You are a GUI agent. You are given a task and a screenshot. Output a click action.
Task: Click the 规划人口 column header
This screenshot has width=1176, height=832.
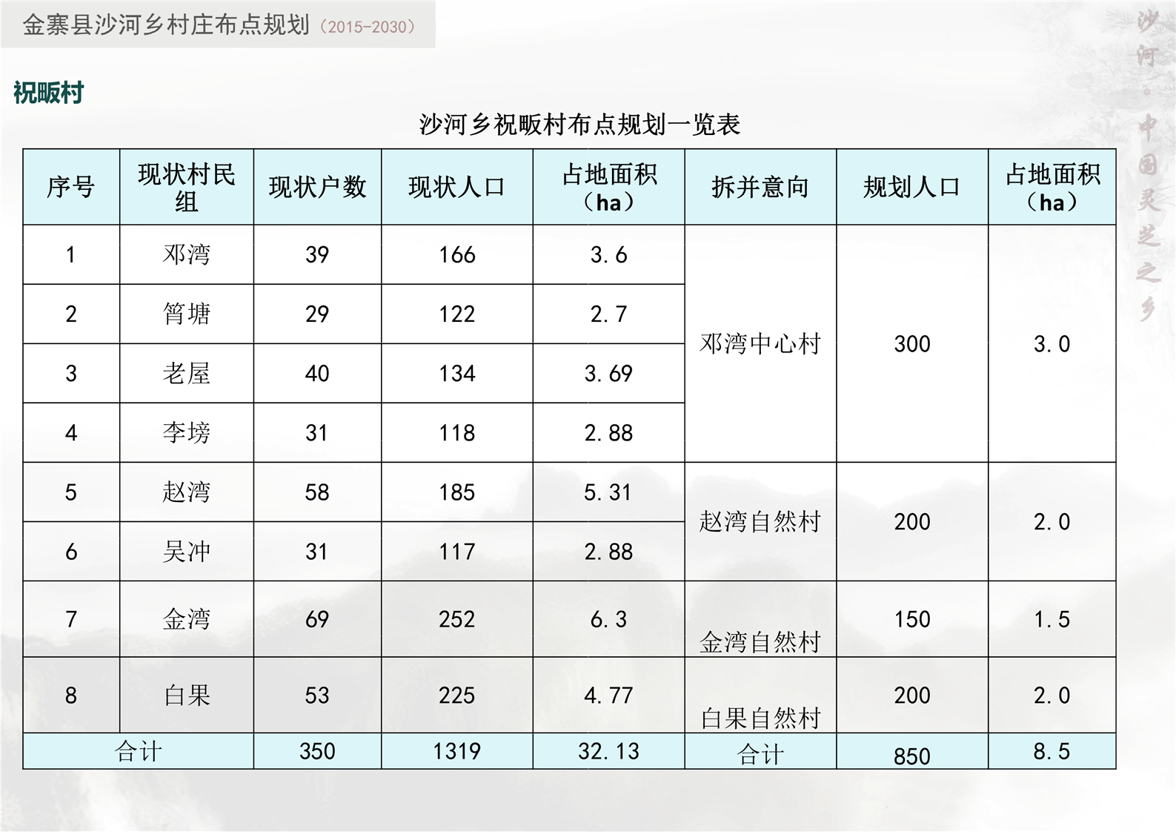911,187
